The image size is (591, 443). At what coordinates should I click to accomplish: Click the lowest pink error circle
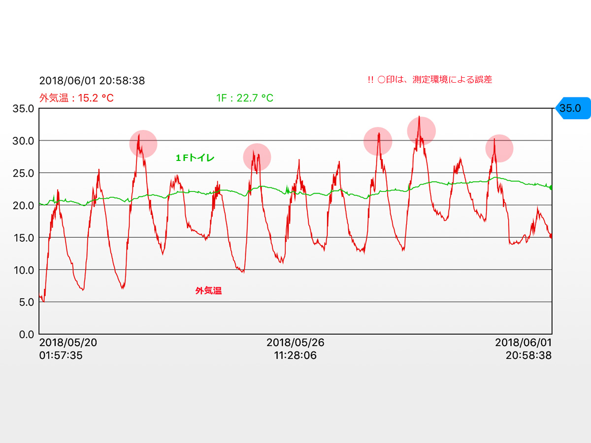pyautogui.click(x=257, y=157)
